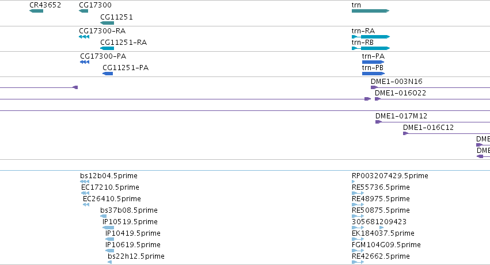Click the trn gene label
This screenshot has width=490, height=265.
pyautogui.click(x=356, y=5)
